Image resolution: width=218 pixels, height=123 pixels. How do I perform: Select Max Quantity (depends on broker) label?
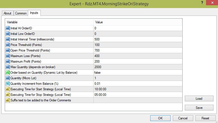pos(33,67)
